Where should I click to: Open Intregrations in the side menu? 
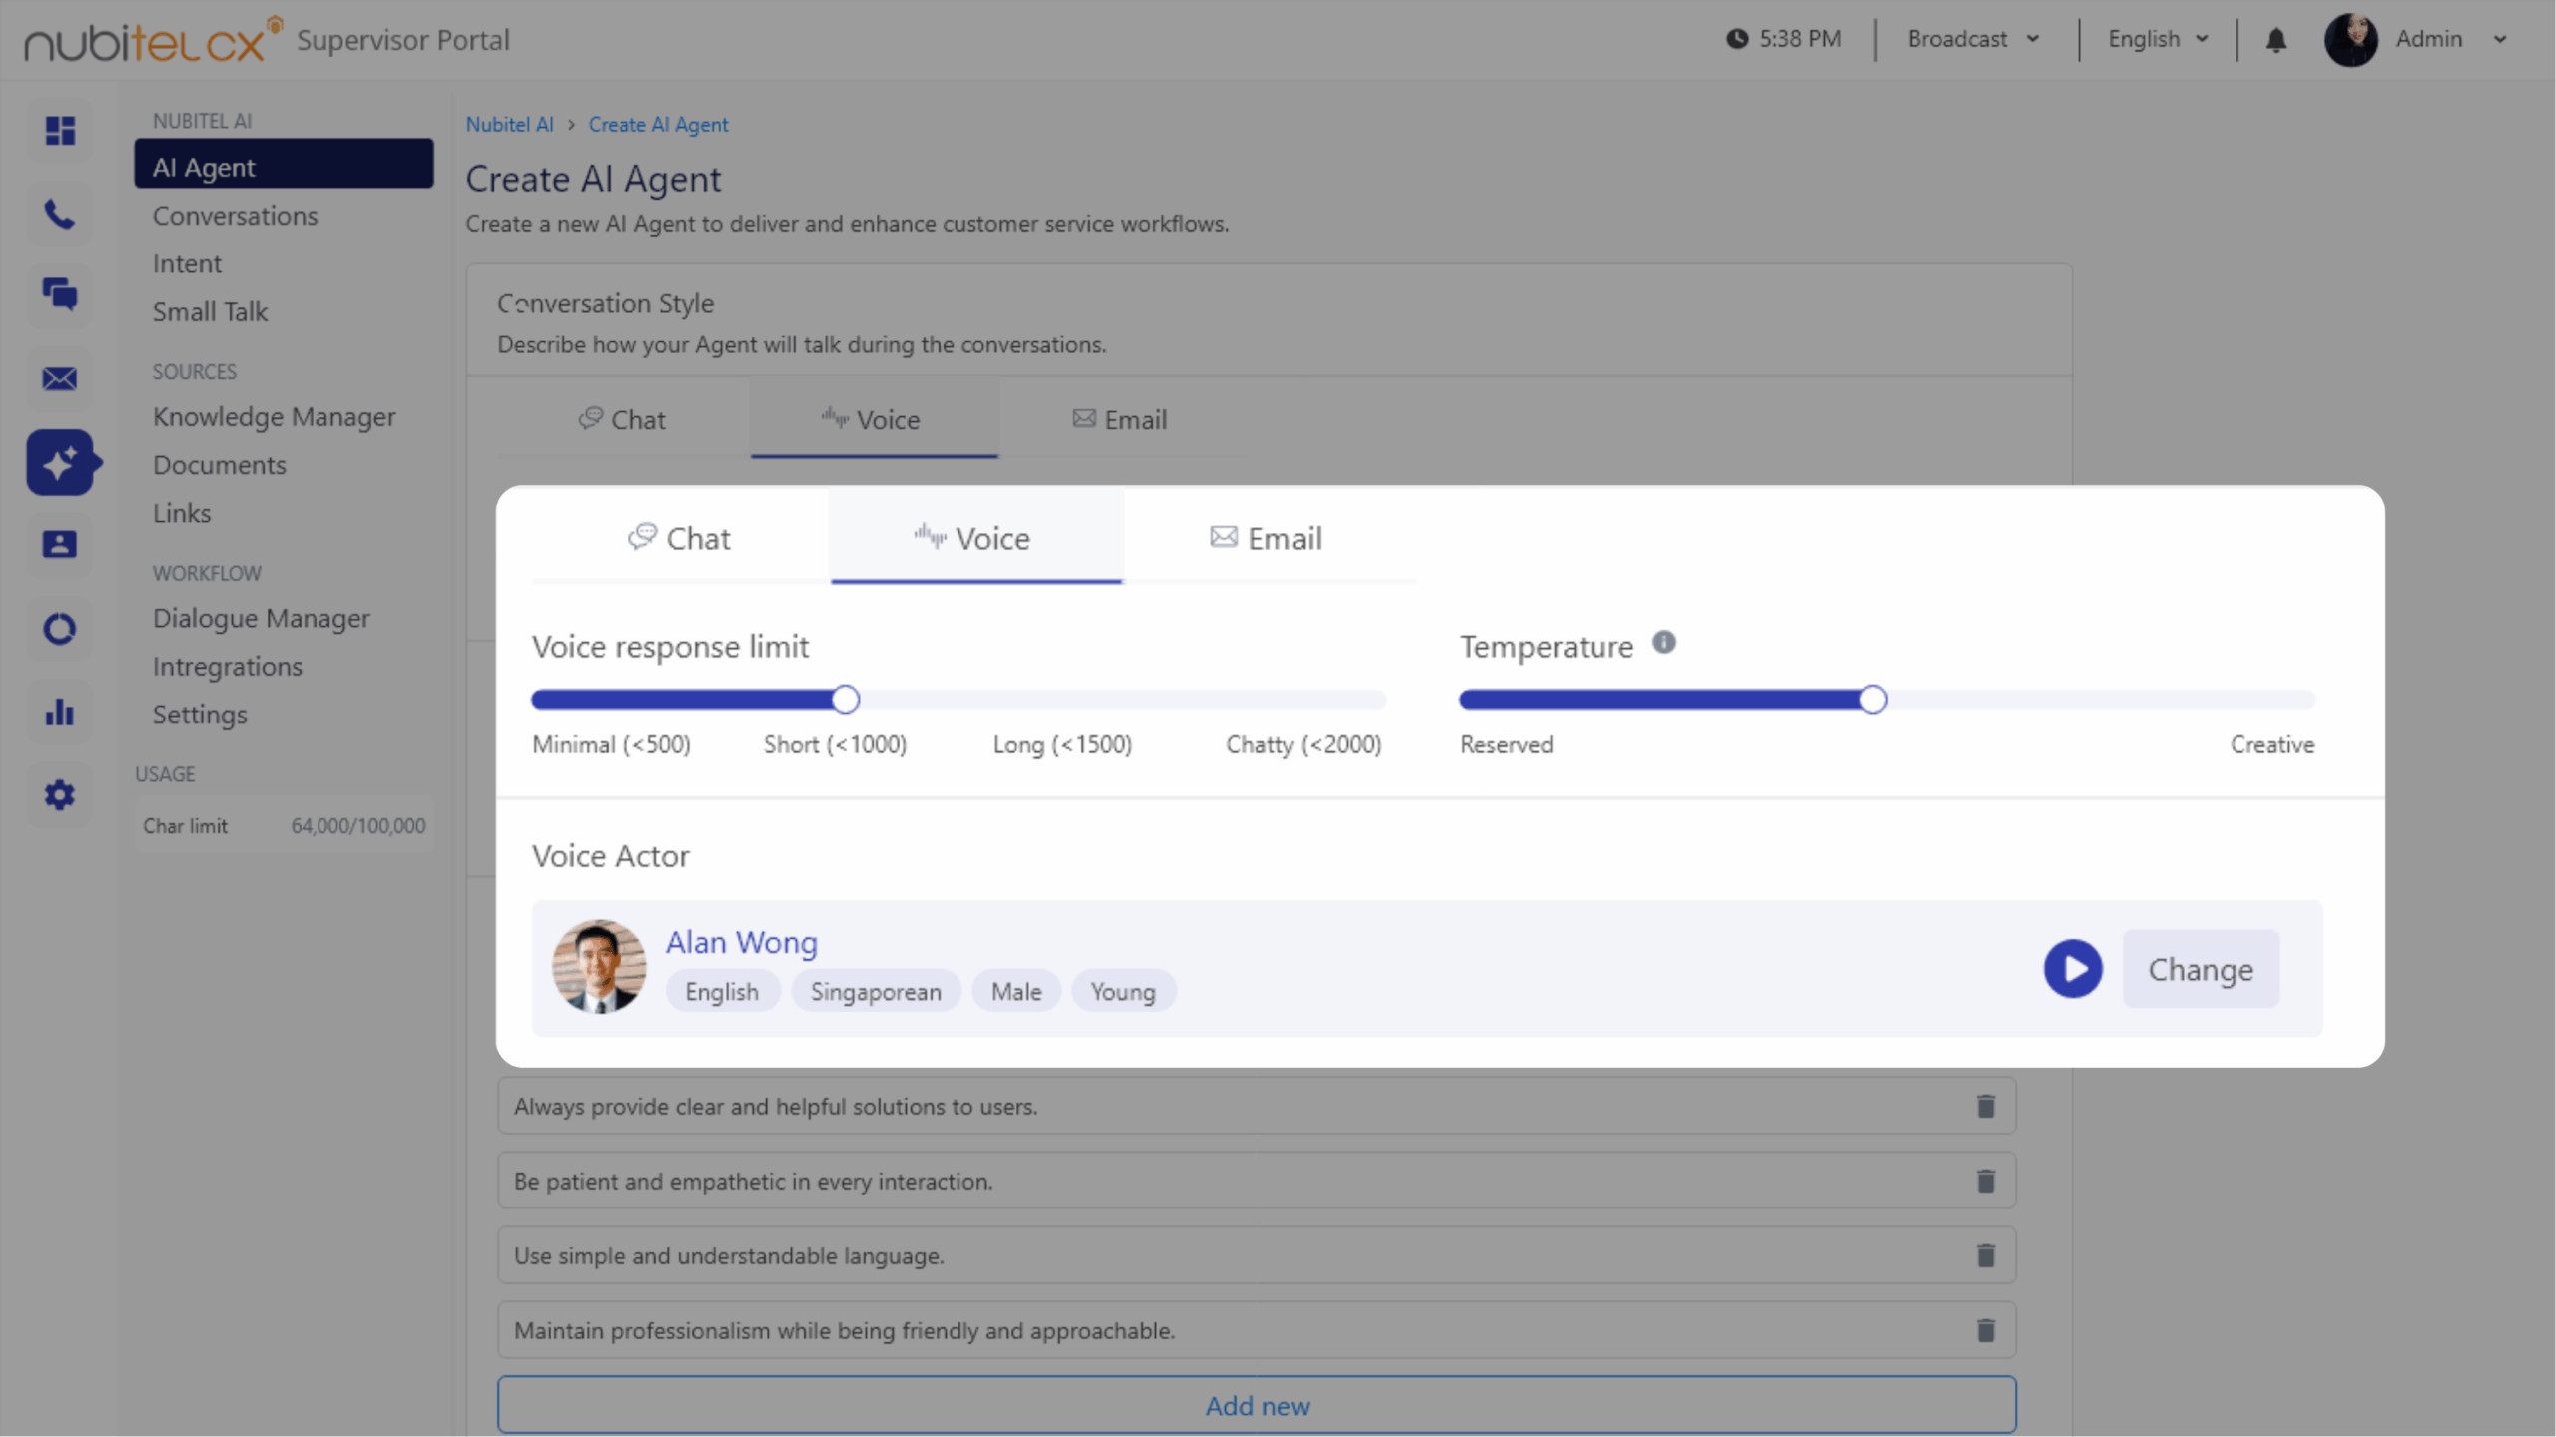[x=227, y=667]
